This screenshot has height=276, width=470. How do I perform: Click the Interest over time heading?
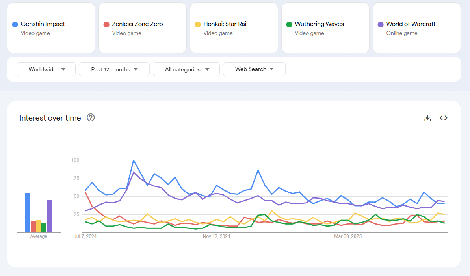(x=50, y=118)
